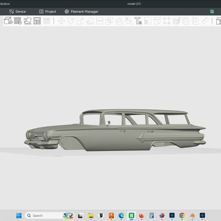
Task: Open the Text shape tool
Action: tap(138, 21)
